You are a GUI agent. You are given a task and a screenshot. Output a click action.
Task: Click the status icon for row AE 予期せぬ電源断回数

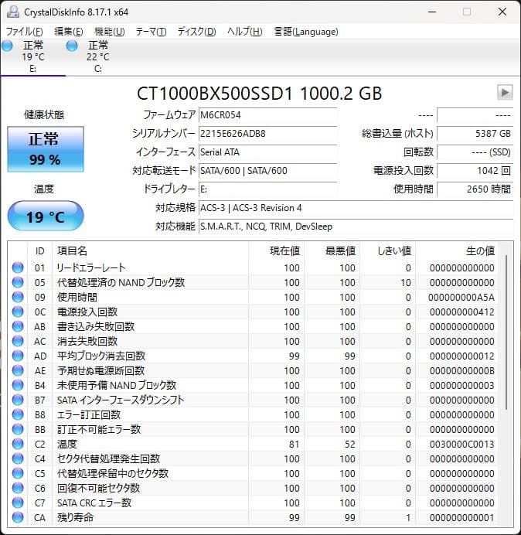[x=18, y=370]
